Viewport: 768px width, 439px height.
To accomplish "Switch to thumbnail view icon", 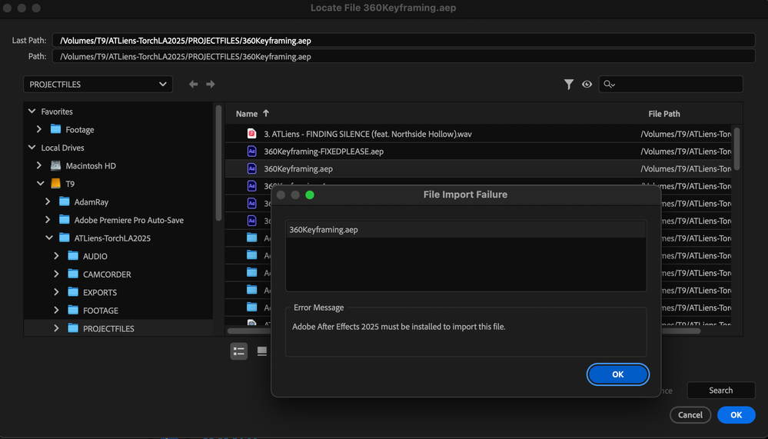I will click(262, 351).
